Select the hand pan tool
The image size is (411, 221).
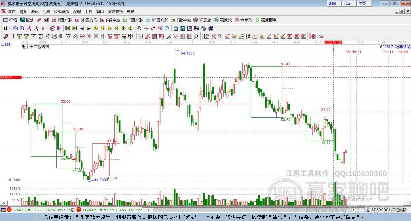[x=139, y=28]
